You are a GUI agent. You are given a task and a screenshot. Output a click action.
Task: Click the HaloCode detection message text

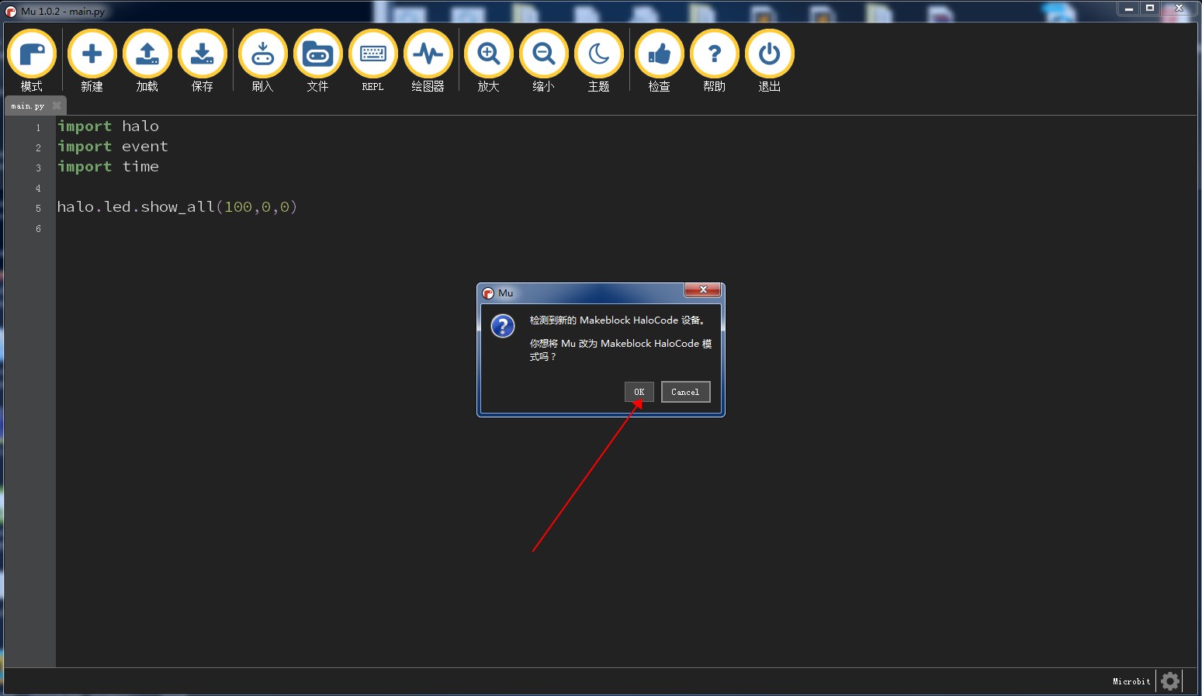[618, 320]
